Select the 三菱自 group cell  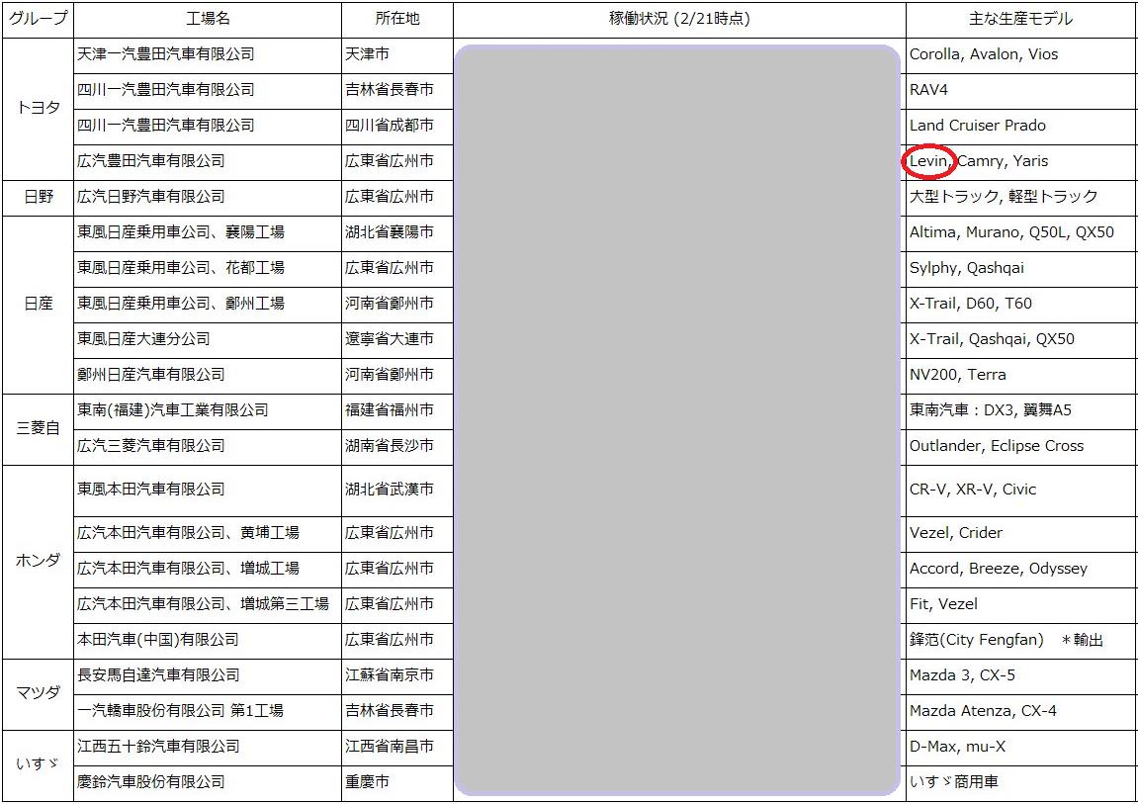click(38, 429)
